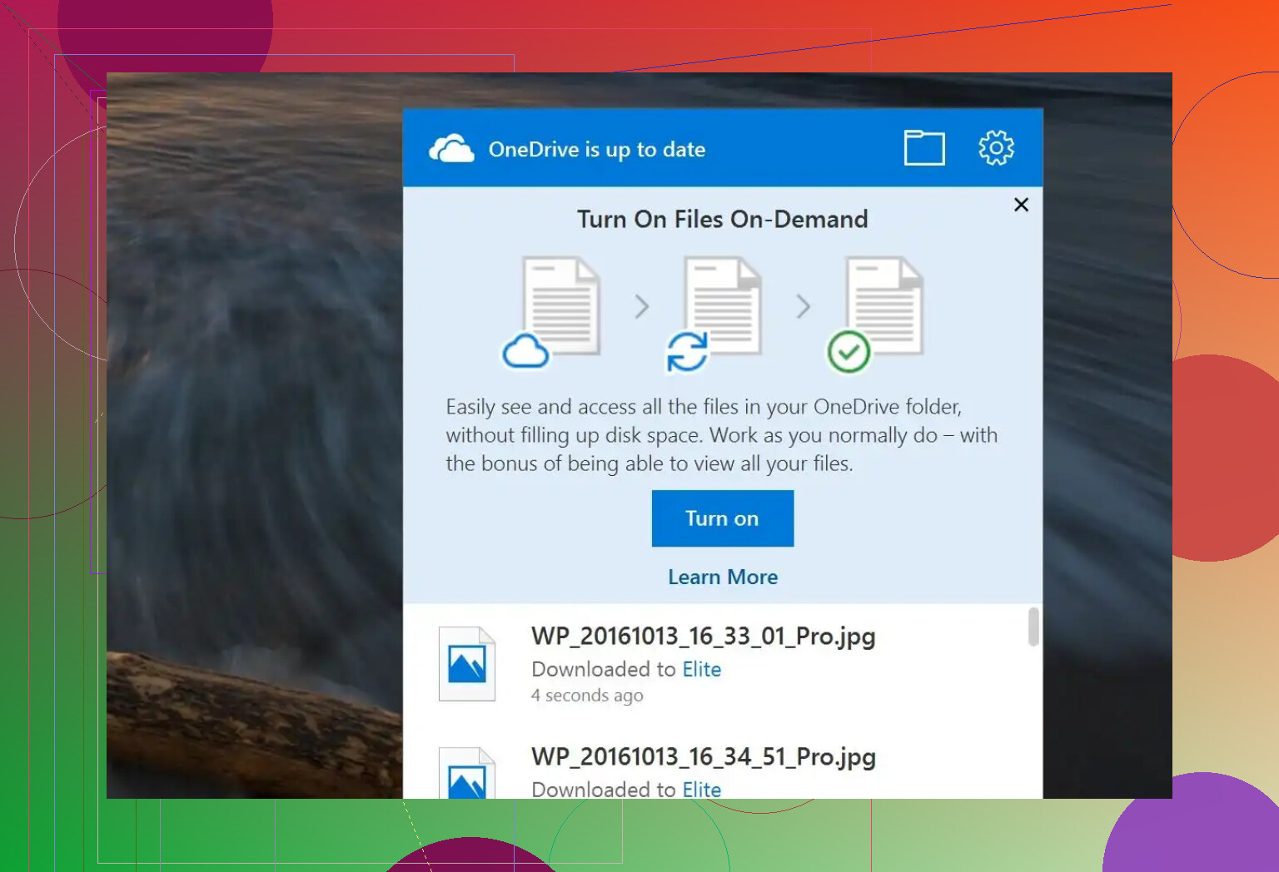
Task: Open image icon for WP_20161013_16_33_01_Pro.jpg
Action: 467,664
